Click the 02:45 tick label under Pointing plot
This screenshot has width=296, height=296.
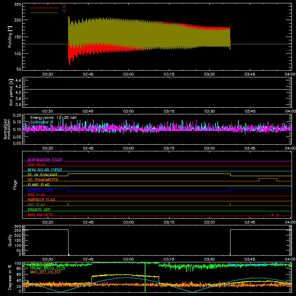88,74
